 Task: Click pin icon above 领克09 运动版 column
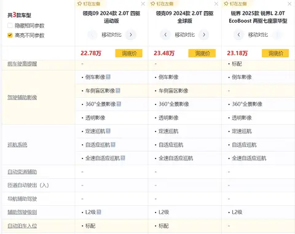click(x=80, y=4)
